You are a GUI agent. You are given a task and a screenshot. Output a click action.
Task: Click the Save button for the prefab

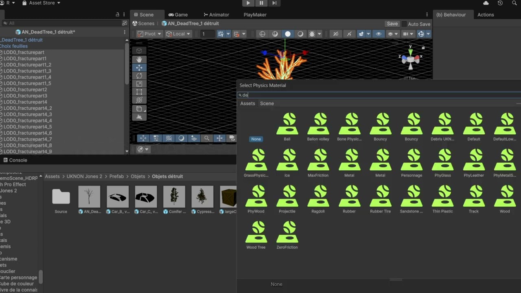click(392, 24)
